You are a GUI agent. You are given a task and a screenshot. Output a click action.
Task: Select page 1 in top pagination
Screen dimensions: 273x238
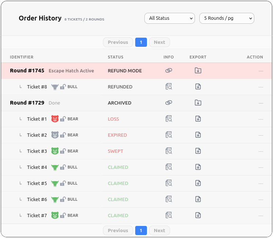pyautogui.click(x=141, y=42)
